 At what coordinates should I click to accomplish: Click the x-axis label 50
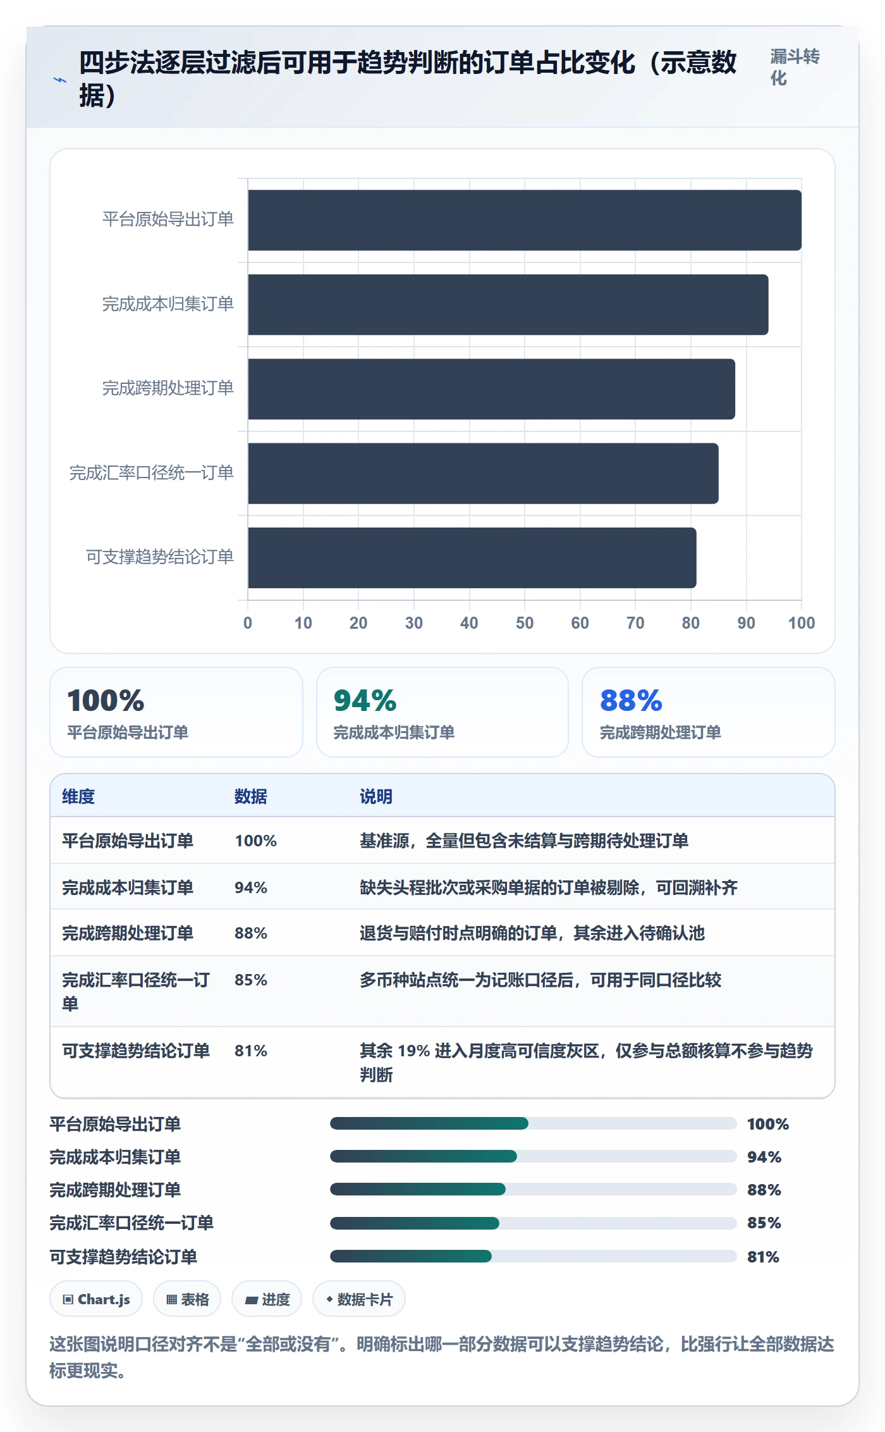point(525,623)
